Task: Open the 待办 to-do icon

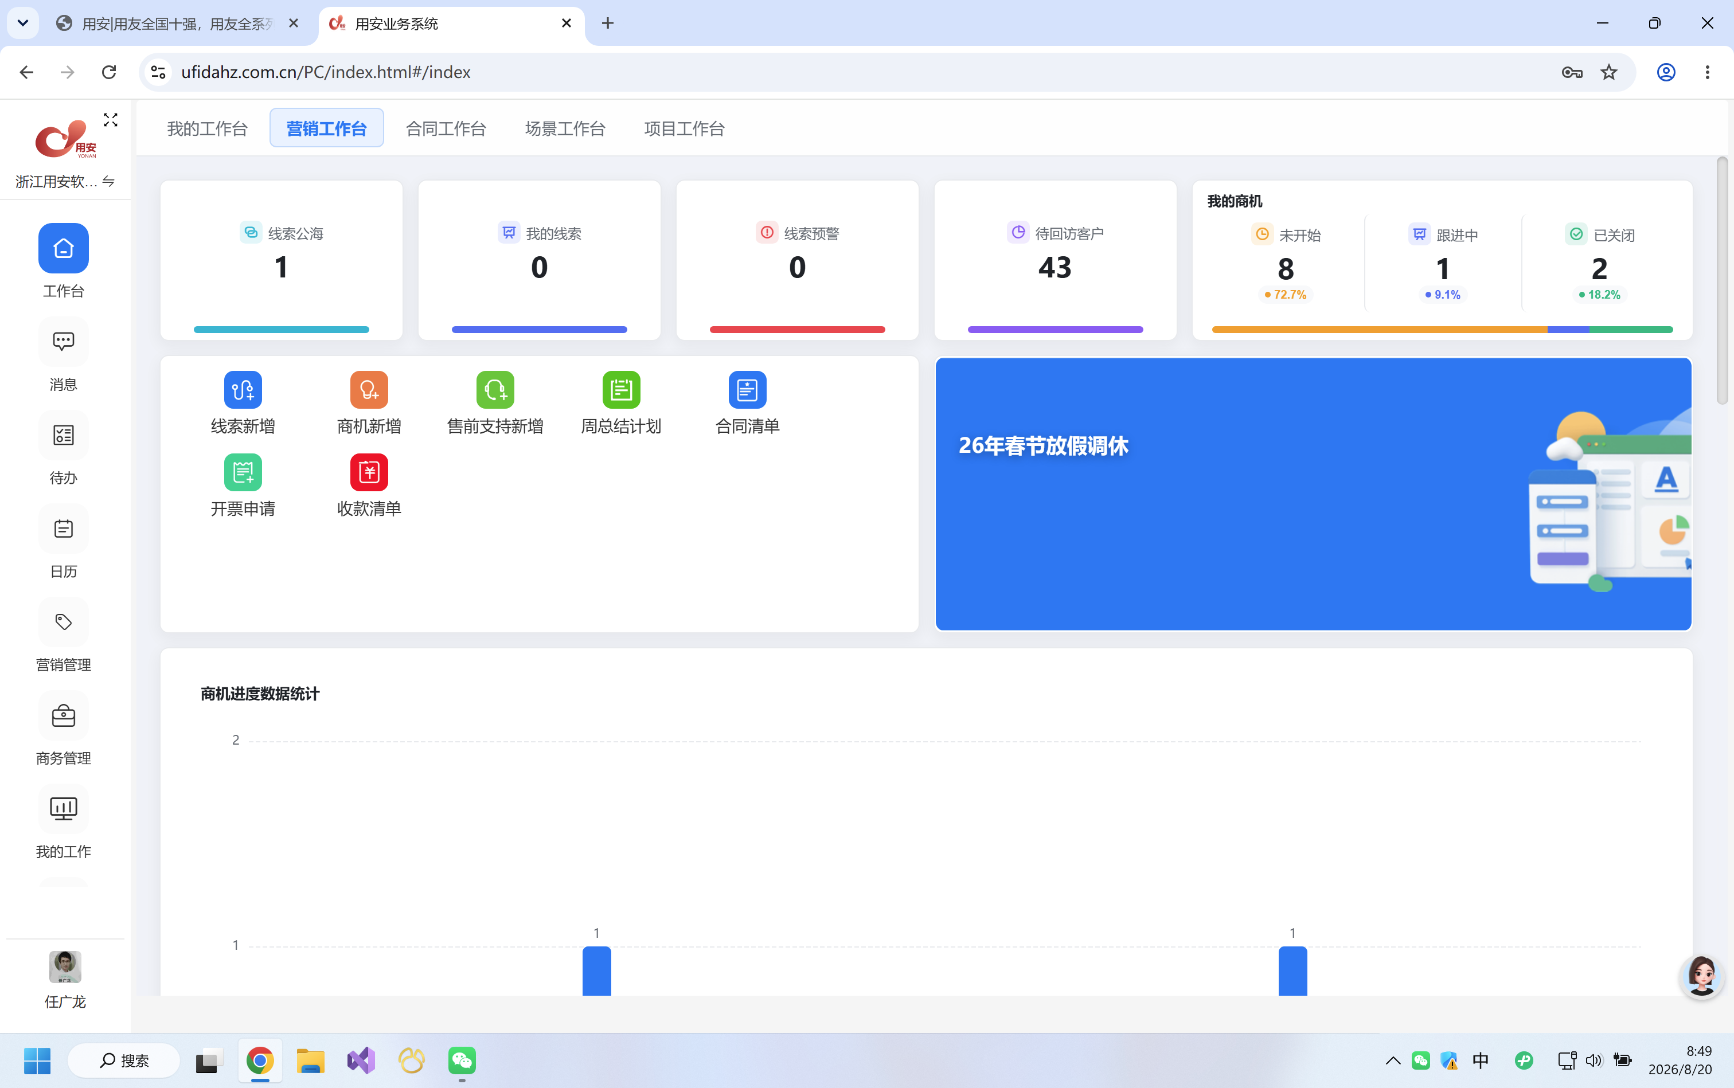Action: click(x=63, y=435)
